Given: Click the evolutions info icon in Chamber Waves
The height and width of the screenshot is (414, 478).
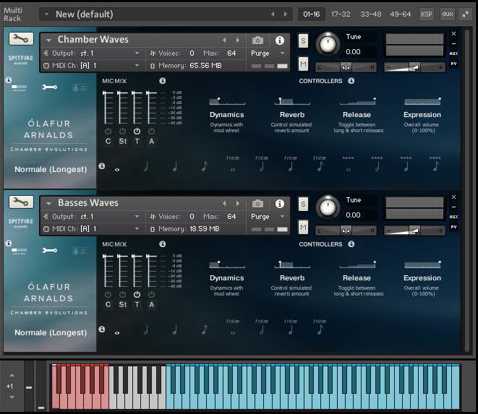Looking at the screenshot, I should click(x=102, y=165).
